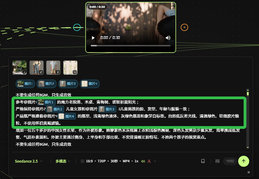The width and height of the screenshot is (259, 179).
Task: Click the line starting 增加一位五十多岁
Action: [128, 130]
